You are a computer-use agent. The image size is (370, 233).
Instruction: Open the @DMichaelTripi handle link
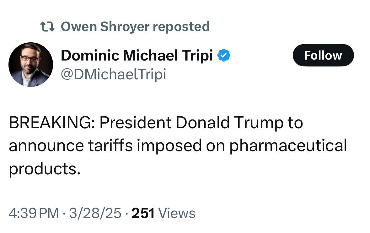113,74
